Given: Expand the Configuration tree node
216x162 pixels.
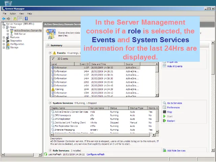Looking at the screenshot, I should coord(4,44).
